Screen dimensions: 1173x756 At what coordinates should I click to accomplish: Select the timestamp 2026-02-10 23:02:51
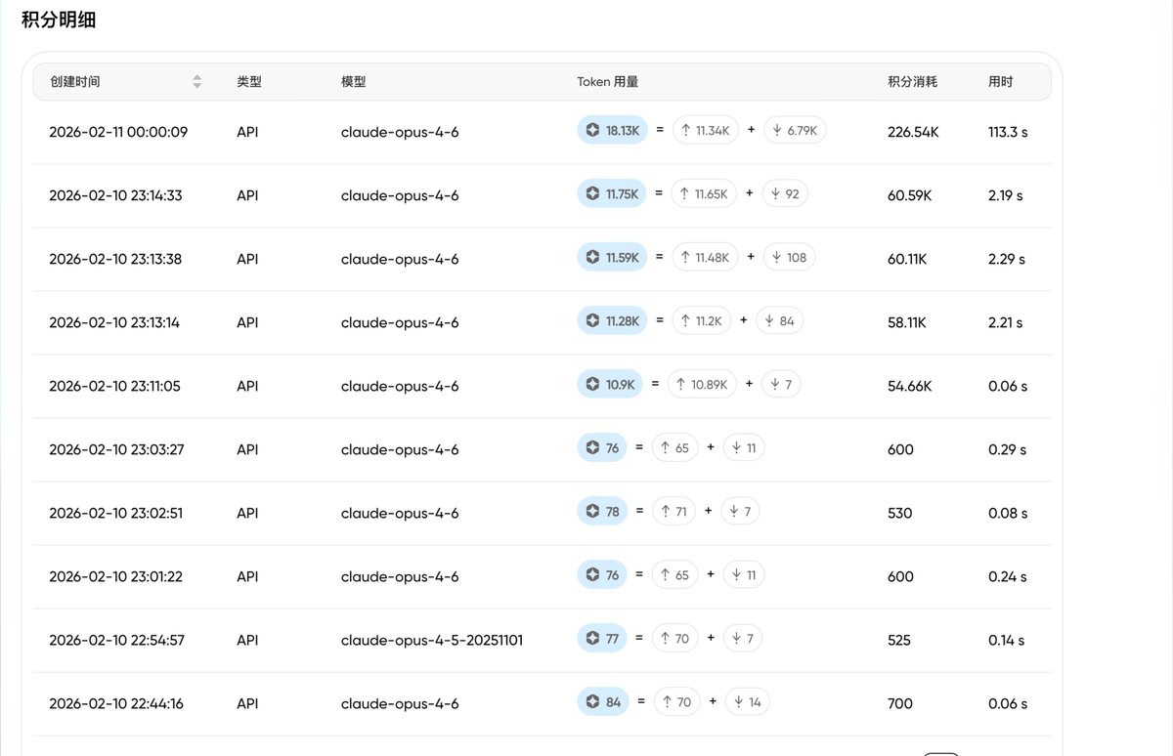pos(115,512)
